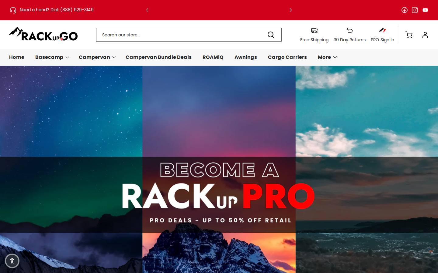Open the Campervan menu item

click(x=94, y=57)
